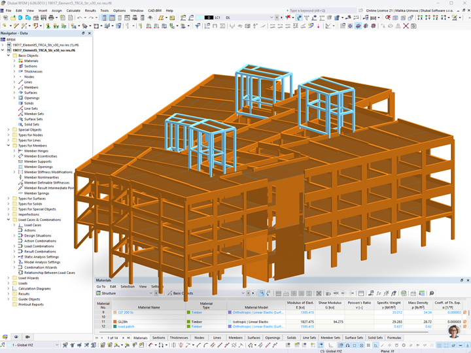471x353 pixels.
Task: Click the new node tool in second toolbar
Action: (x=5, y=26)
